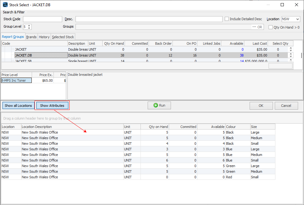Sort by the Colour column header
This screenshot has height=205, width=304.
tap(237, 127)
